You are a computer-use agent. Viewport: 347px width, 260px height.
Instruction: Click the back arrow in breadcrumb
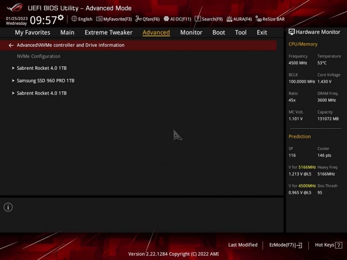11,45
